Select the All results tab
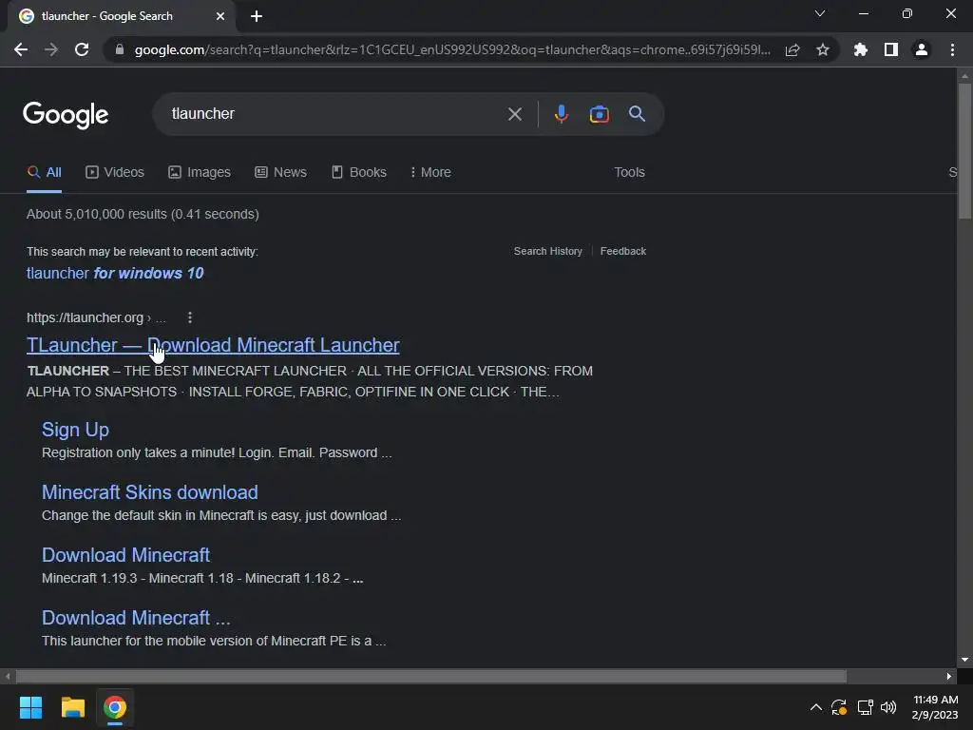The image size is (973, 730). 44,172
